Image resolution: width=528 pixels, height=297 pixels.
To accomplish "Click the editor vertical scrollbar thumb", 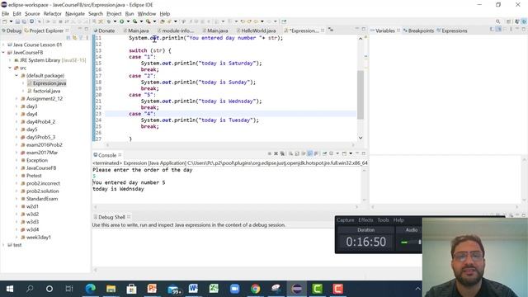I will point(361,95).
